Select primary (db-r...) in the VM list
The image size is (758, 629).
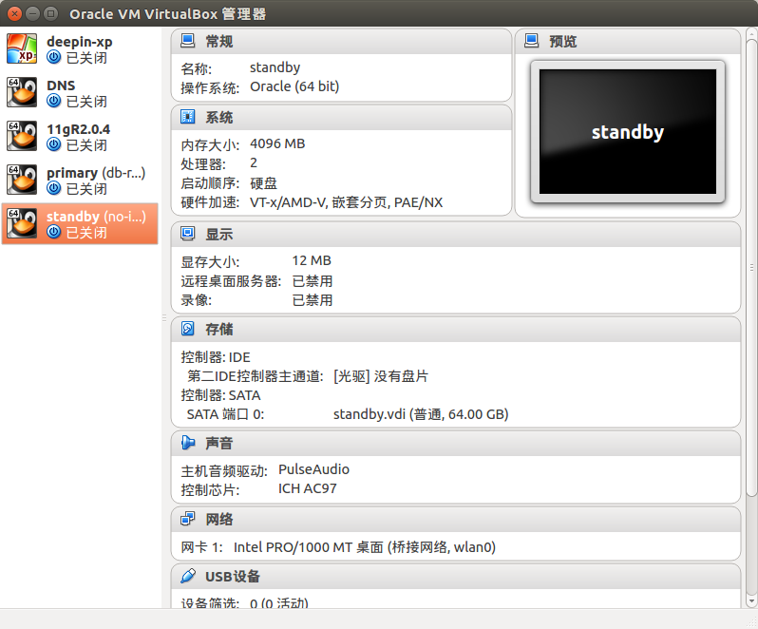pos(80,180)
